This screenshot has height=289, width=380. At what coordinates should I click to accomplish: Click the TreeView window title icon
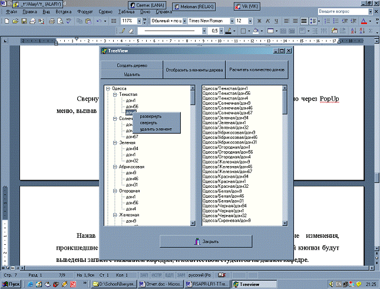coord(104,52)
